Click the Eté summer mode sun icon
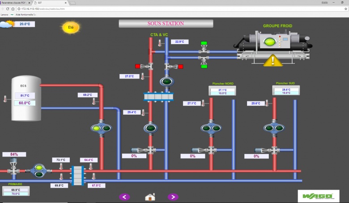 tap(71, 27)
